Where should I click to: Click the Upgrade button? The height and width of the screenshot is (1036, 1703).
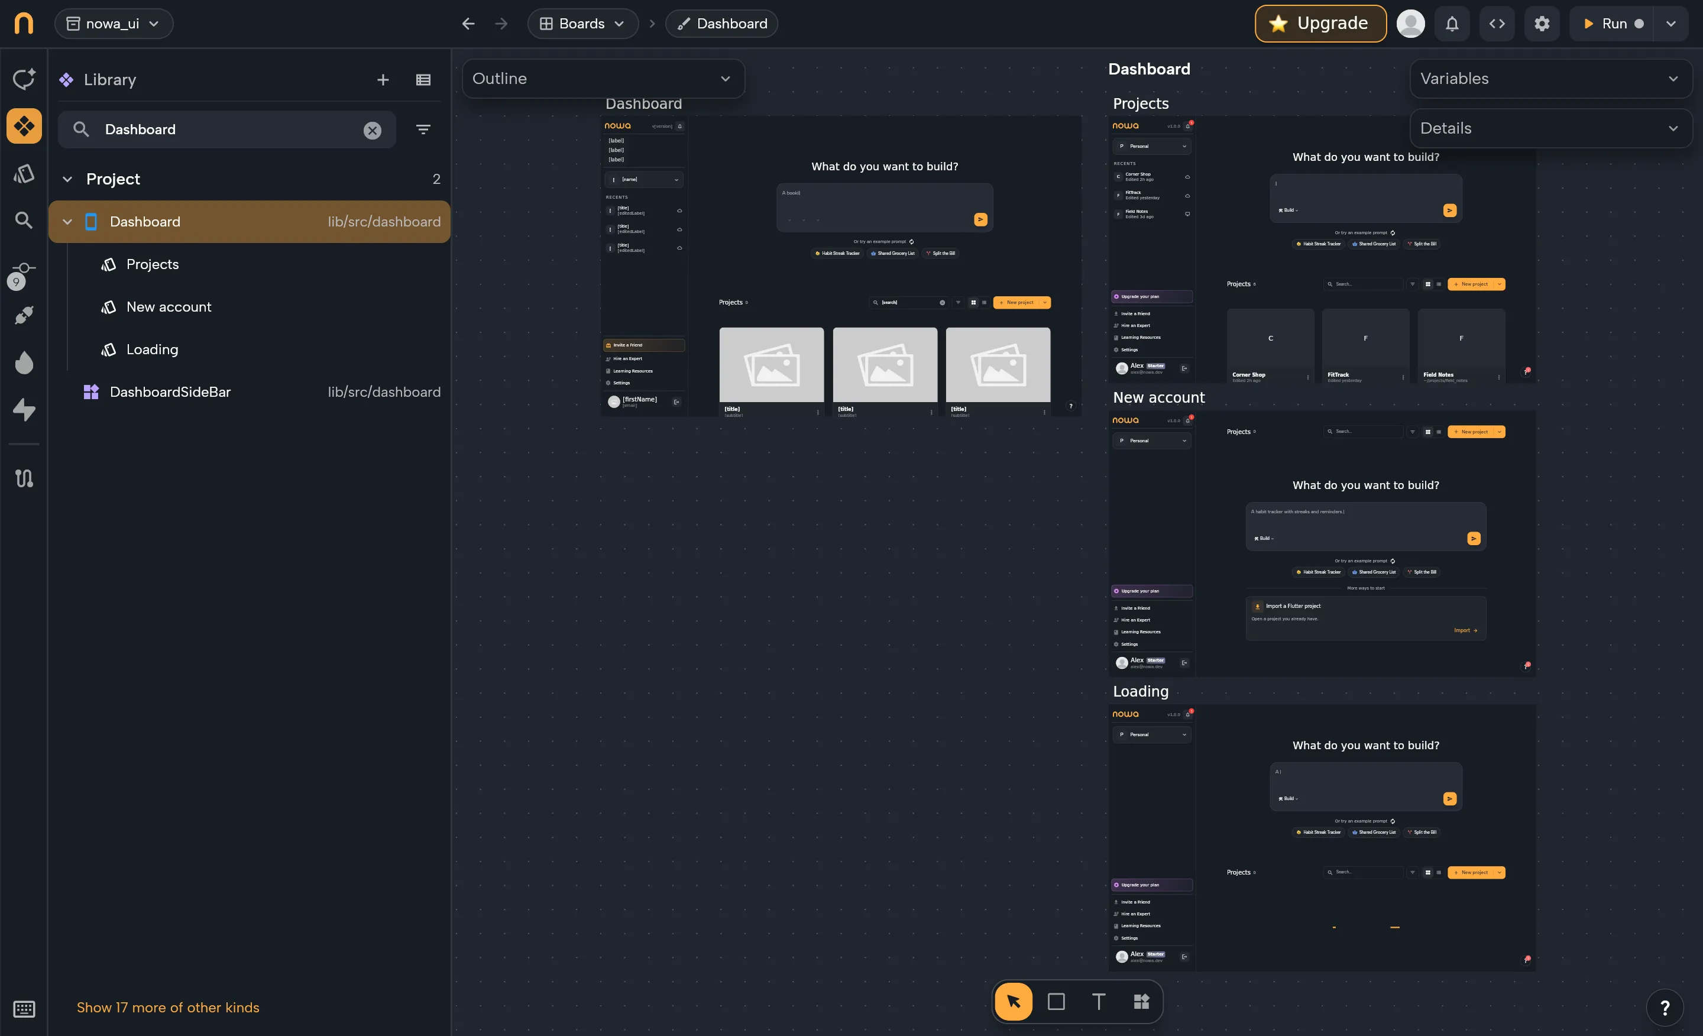(x=1320, y=24)
